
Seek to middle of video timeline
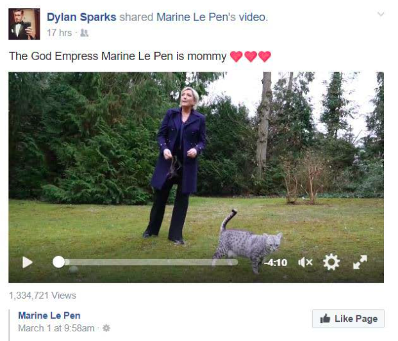[x=149, y=262]
